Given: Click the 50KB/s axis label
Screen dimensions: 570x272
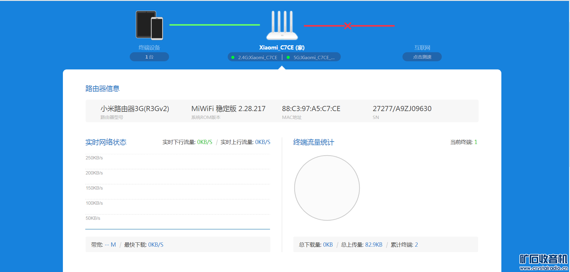Looking at the screenshot, I should coord(93,218).
